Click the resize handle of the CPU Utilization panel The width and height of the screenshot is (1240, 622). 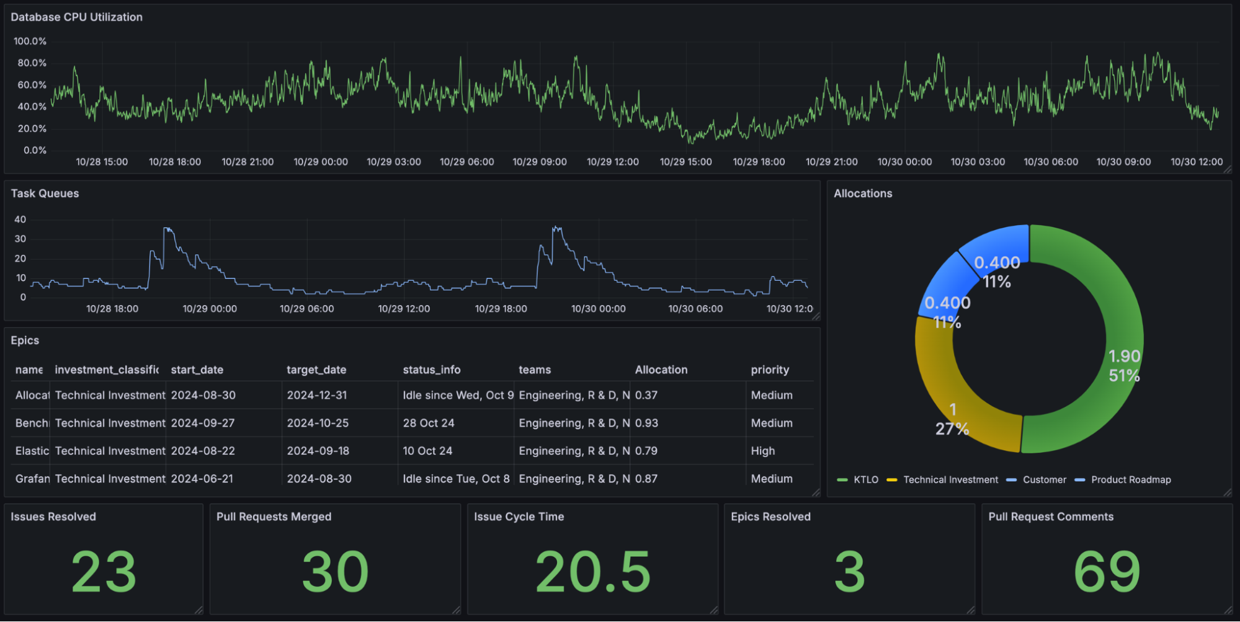pyautogui.click(x=1226, y=169)
